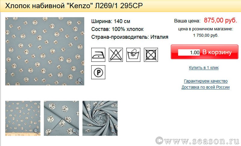
Task: Select the swirled fabric thumbnail
Action: coord(100,118)
